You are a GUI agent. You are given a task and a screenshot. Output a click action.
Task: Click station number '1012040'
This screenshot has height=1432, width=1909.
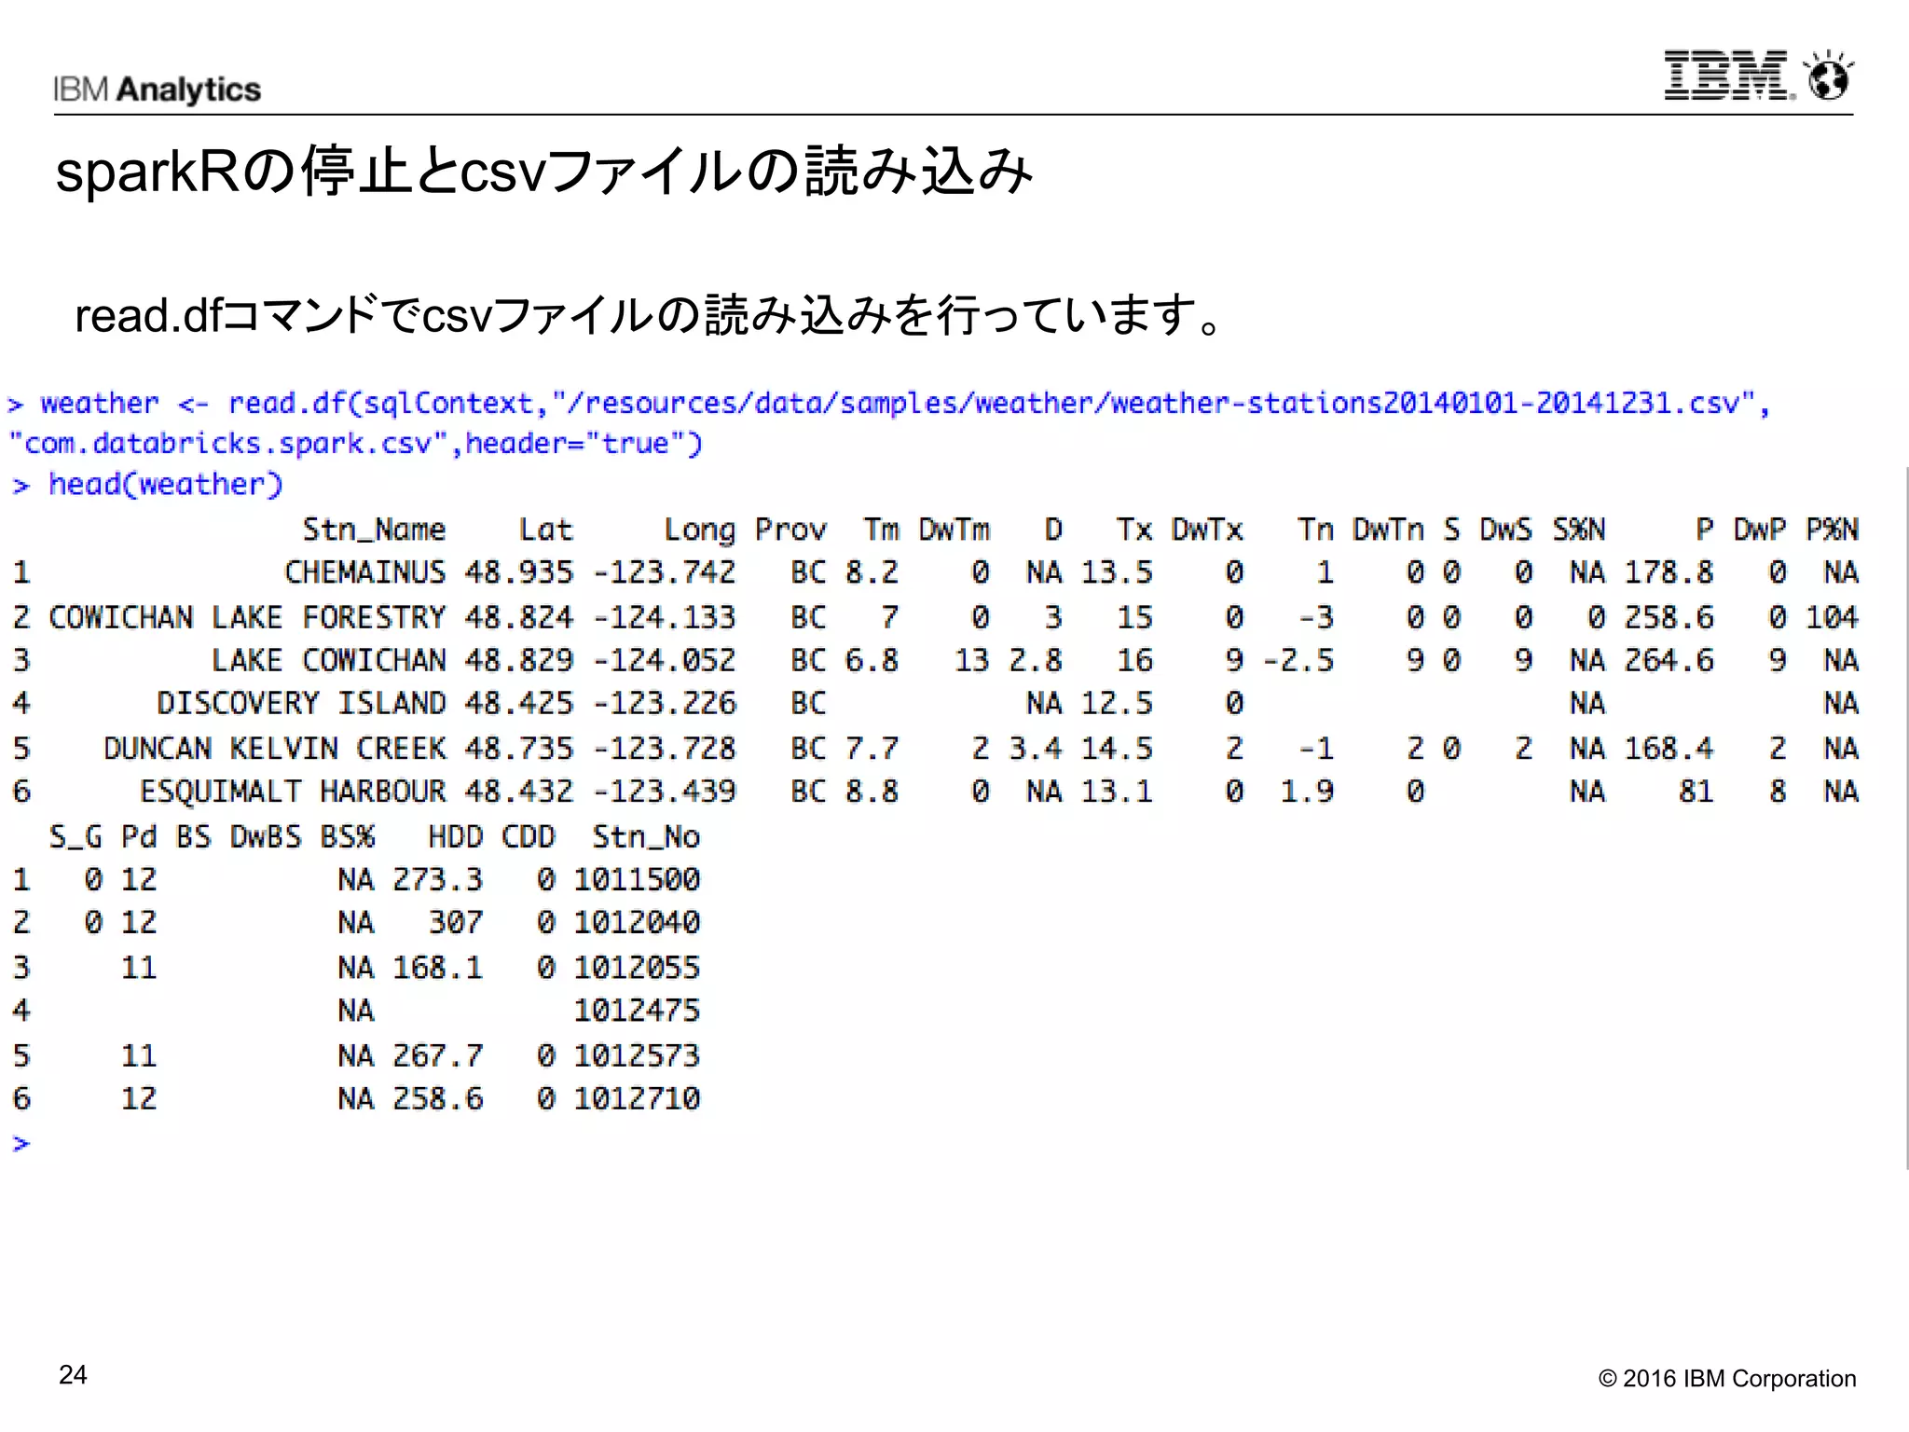636,923
